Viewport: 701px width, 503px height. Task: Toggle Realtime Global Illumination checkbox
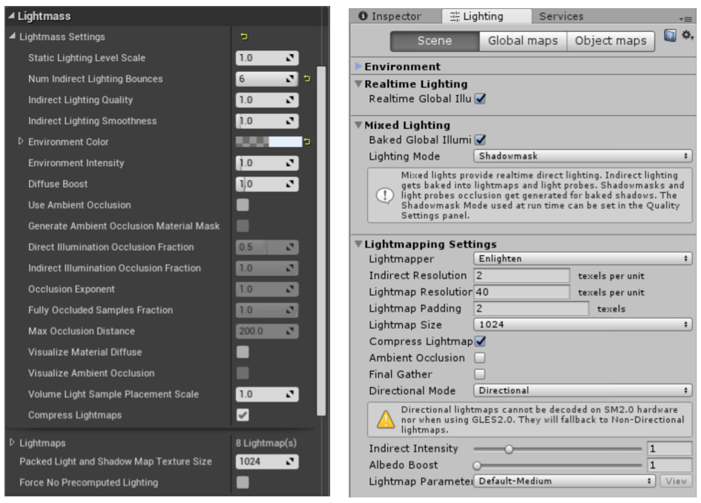click(480, 98)
